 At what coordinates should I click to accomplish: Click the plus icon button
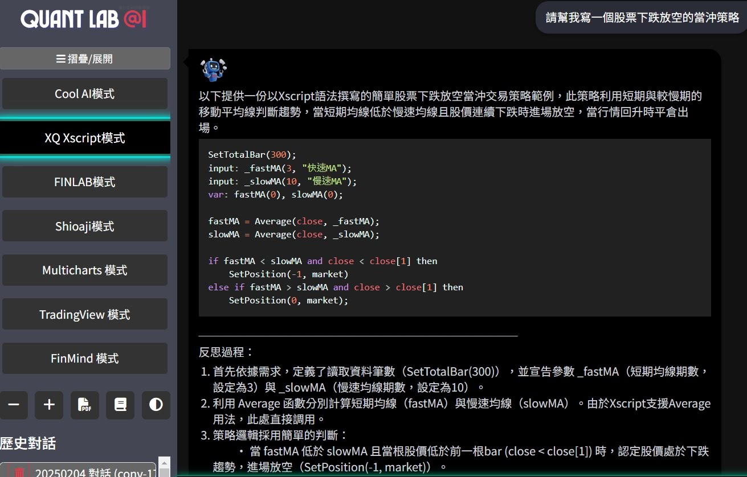click(x=49, y=405)
